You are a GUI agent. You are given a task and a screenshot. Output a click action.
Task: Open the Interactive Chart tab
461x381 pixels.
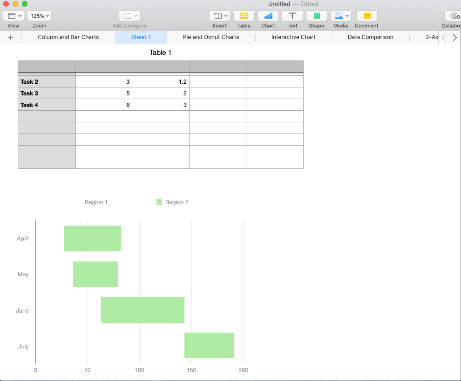[293, 37]
